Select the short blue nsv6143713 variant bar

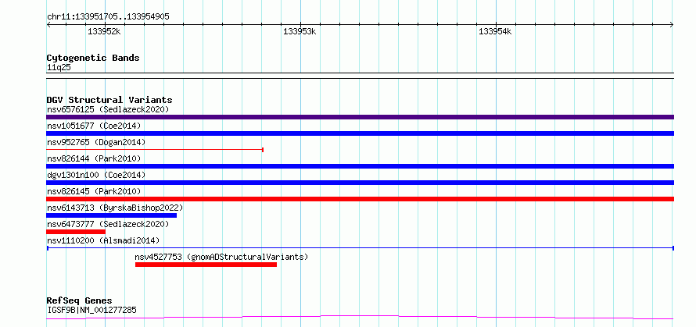coord(111,215)
